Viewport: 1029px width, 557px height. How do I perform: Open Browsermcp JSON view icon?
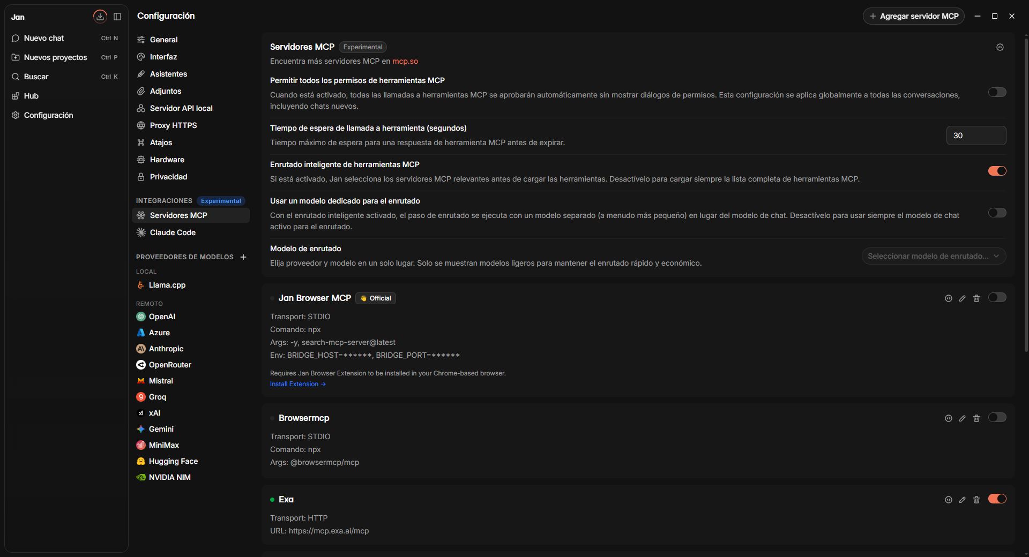tap(949, 418)
